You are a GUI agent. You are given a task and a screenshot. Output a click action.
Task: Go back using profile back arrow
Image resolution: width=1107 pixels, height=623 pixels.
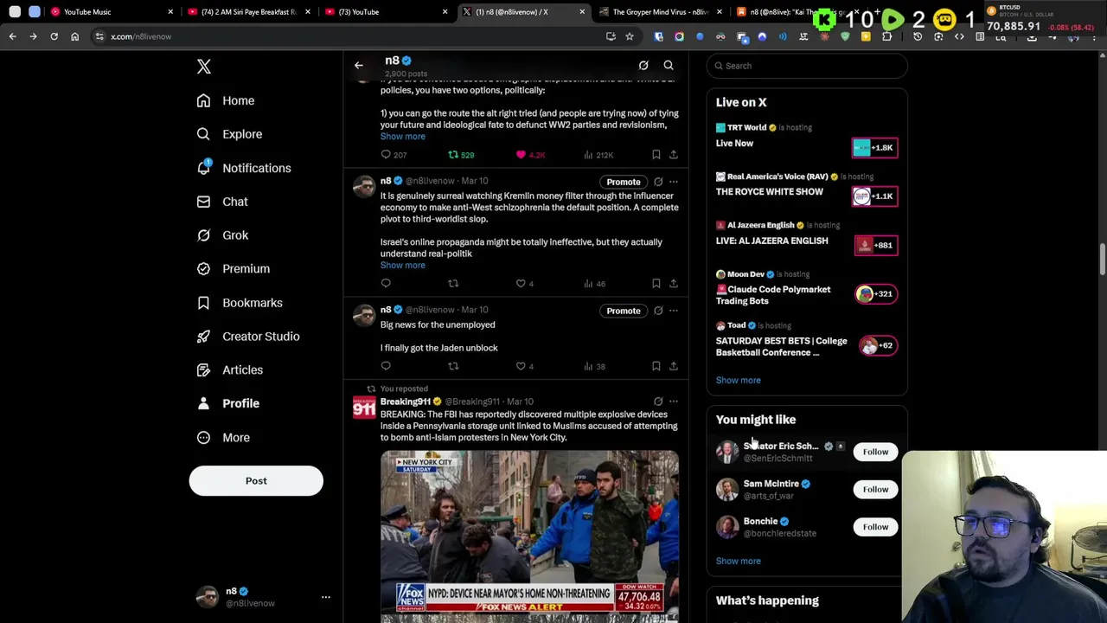[x=358, y=66]
